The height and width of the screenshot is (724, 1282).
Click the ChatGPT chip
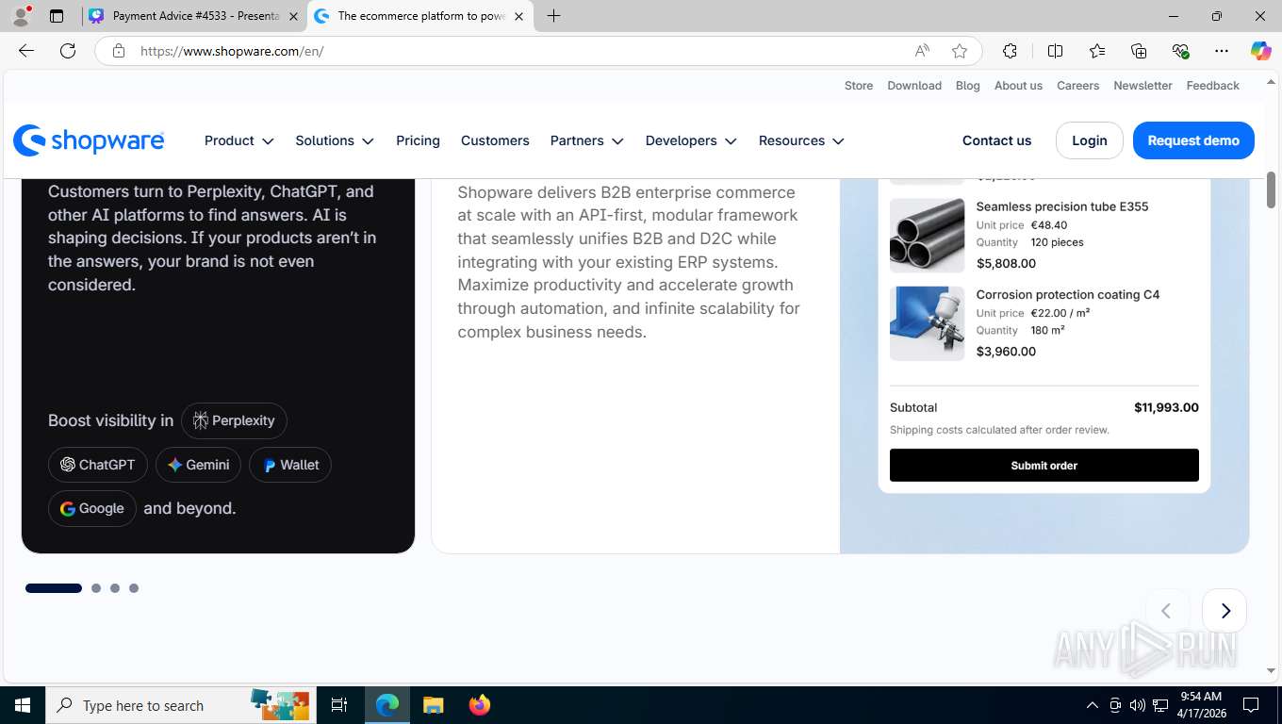point(98,465)
